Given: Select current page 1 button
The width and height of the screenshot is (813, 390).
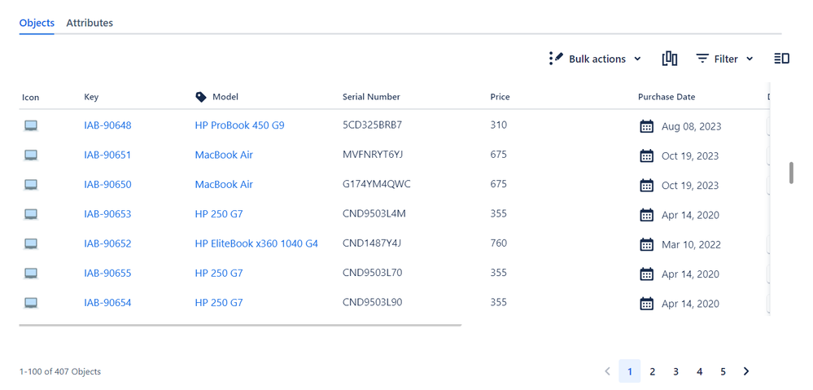Looking at the screenshot, I should click(x=630, y=371).
